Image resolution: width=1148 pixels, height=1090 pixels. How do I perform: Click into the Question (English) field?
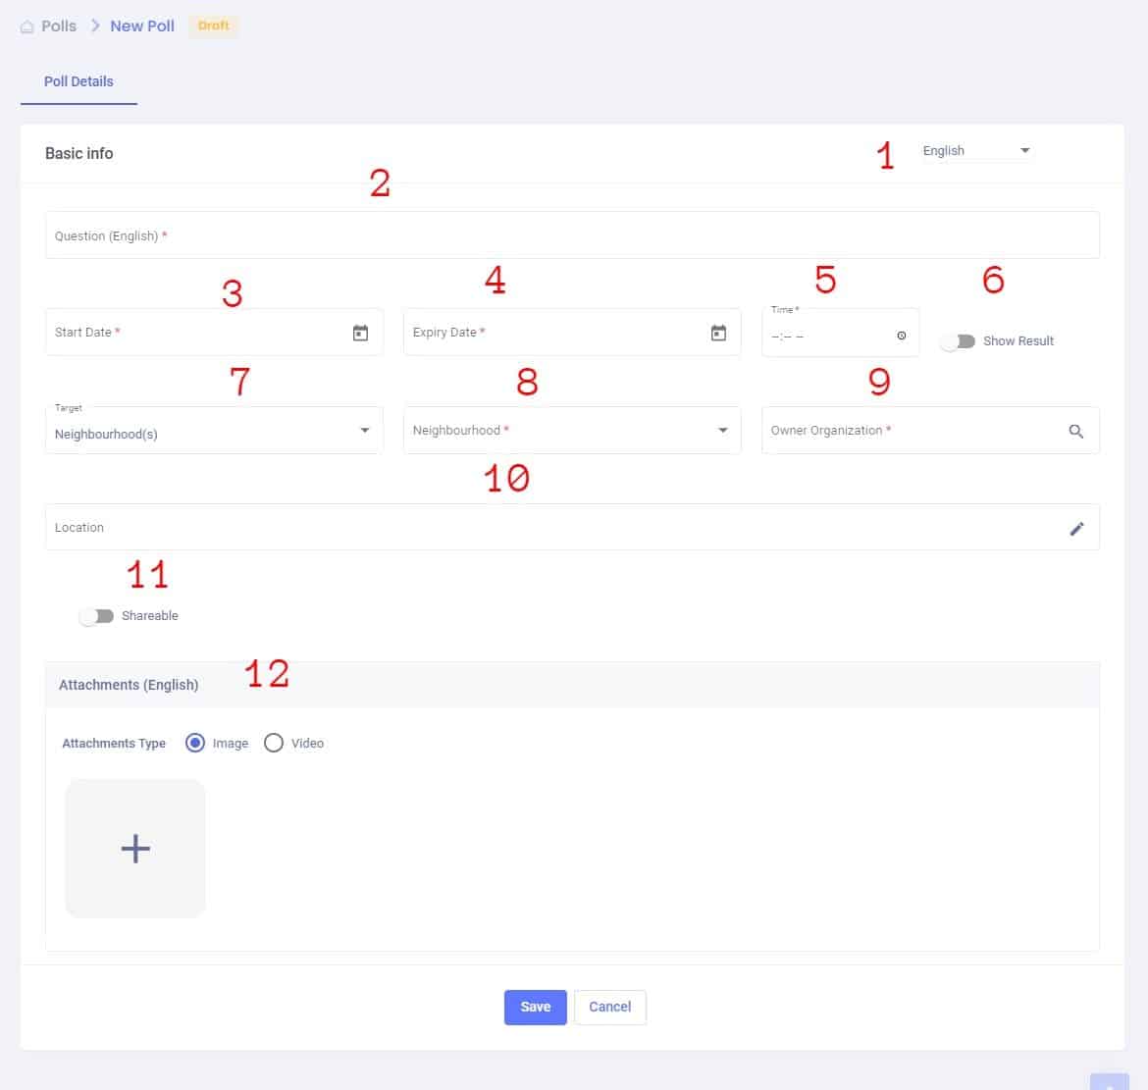click(571, 236)
